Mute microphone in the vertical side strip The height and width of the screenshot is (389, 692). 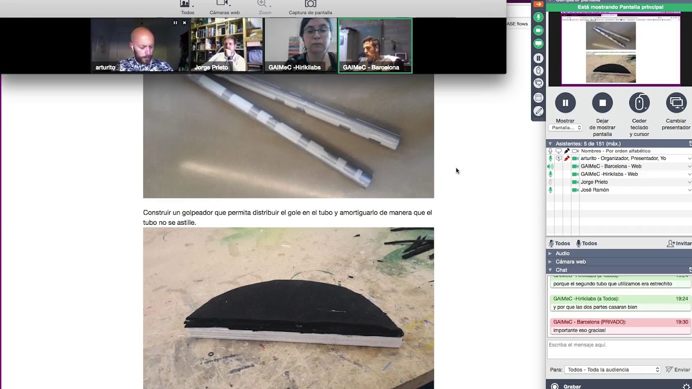tap(538, 17)
